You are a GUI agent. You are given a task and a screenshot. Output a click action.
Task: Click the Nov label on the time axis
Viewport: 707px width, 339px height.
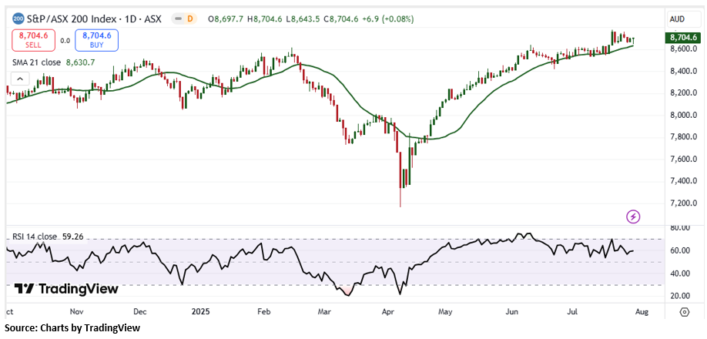tap(77, 311)
